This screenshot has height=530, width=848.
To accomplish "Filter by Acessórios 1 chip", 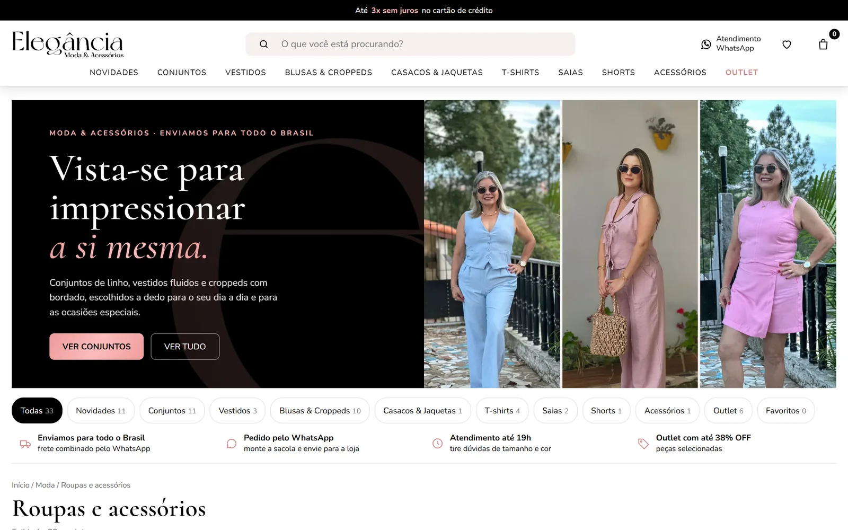I will click(x=667, y=411).
